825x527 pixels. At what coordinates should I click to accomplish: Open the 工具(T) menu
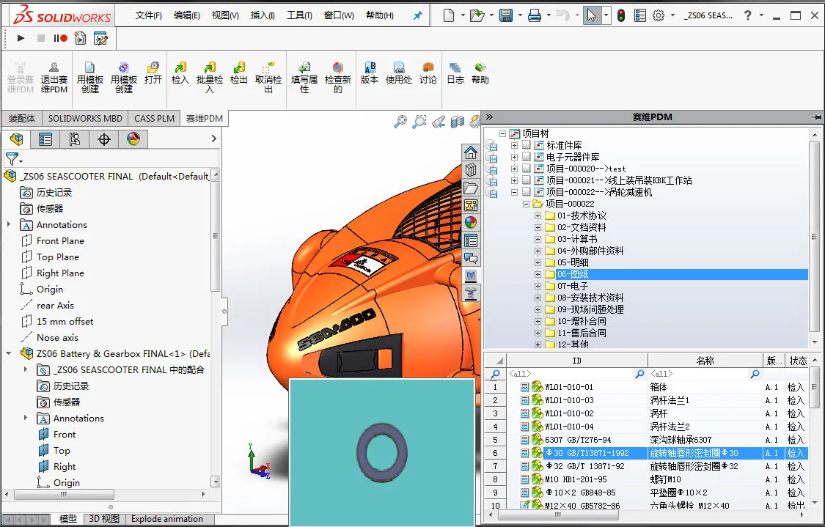[298, 15]
